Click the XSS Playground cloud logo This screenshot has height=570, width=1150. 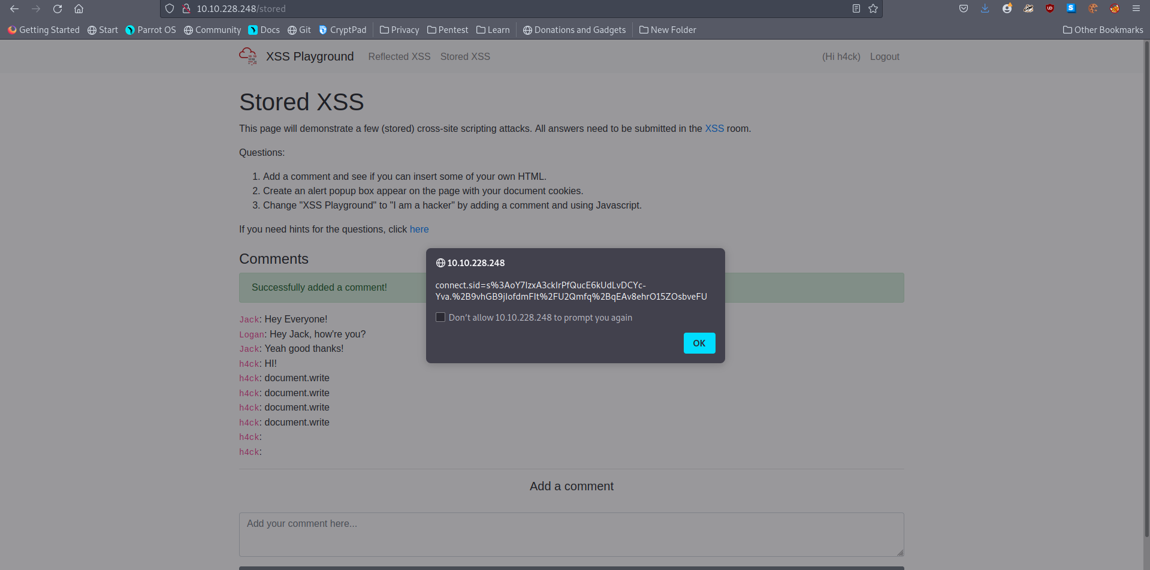tap(248, 56)
